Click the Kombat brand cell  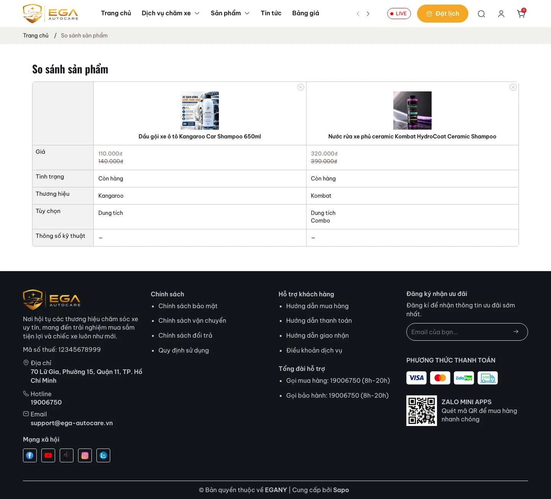(321, 196)
